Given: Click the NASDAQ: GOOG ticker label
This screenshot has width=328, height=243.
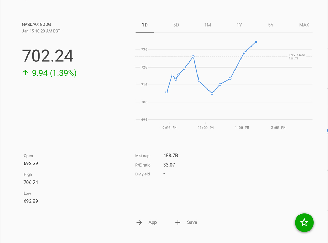Looking at the screenshot, I should (36, 25).
